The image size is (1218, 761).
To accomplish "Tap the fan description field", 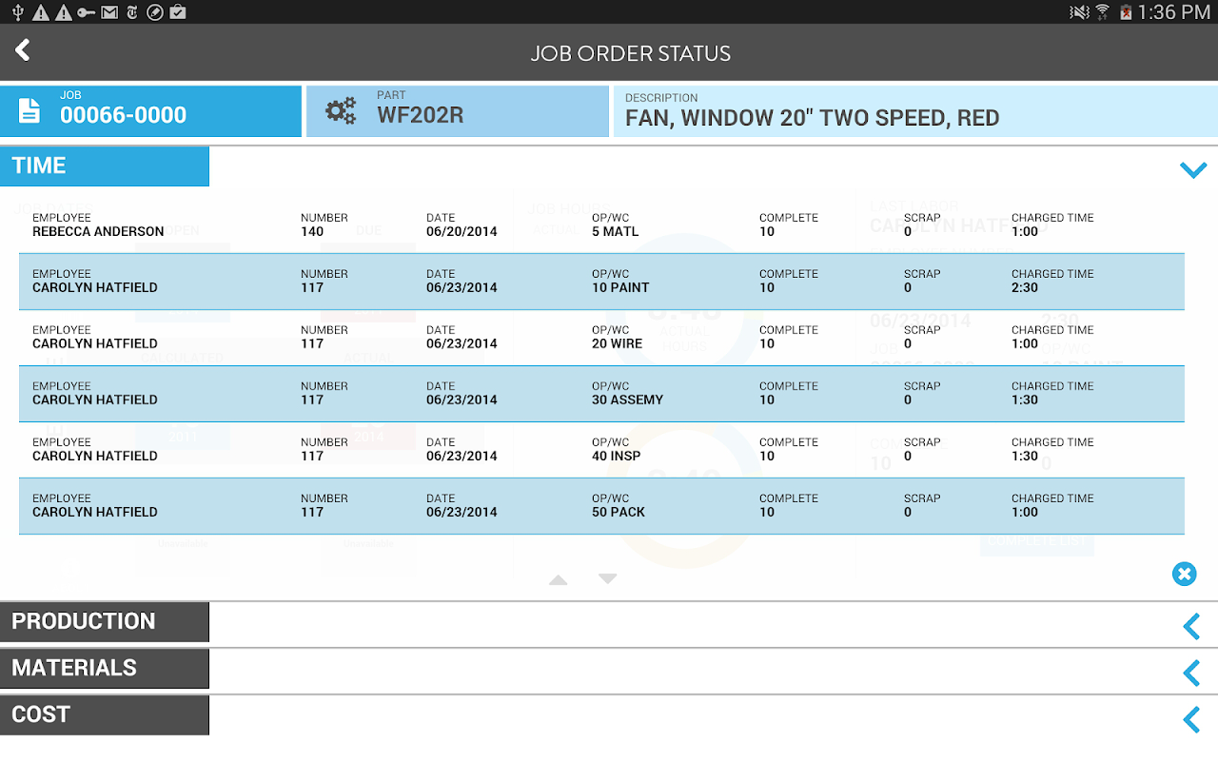I will pyautogui.click(x=915, y=111).
